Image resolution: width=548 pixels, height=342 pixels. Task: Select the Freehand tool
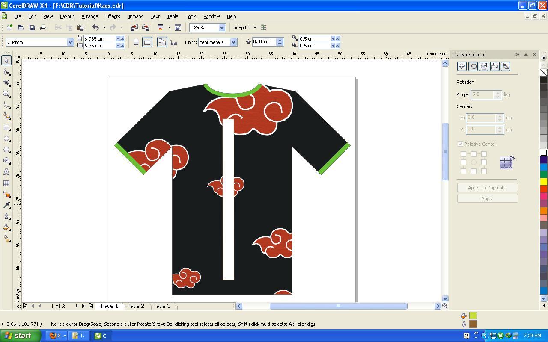[6, 105]
